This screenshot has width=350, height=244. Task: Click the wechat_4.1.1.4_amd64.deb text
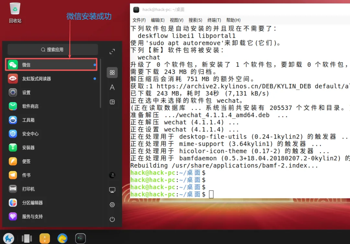[224, 115]
